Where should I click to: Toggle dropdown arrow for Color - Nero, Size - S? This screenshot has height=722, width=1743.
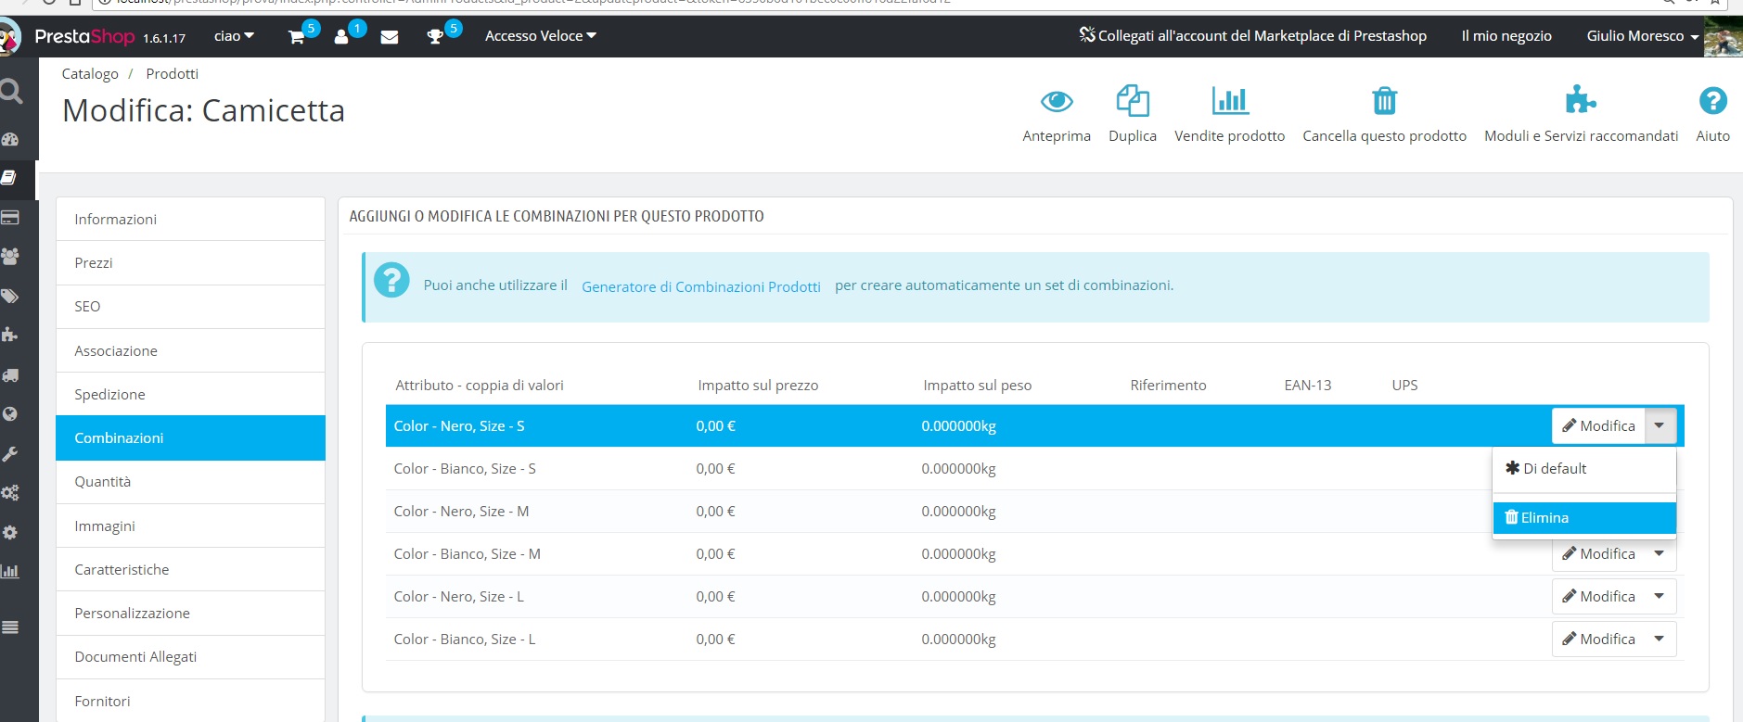click(1660, 425)
